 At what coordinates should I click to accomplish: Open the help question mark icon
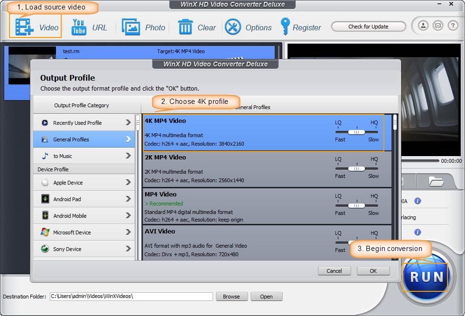tap(453, 26)
